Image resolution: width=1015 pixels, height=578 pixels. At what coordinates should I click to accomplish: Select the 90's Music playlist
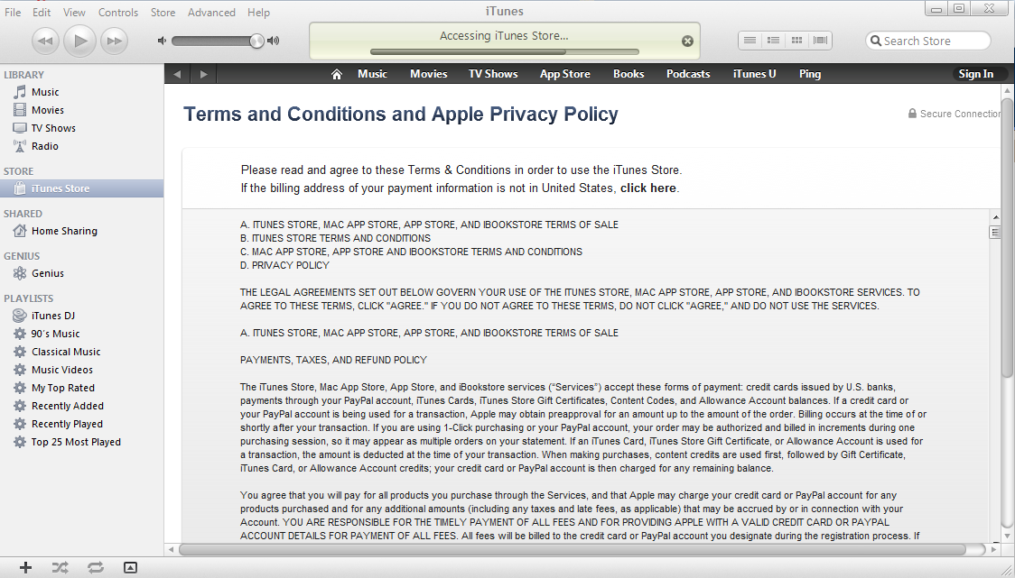(81, 334)
